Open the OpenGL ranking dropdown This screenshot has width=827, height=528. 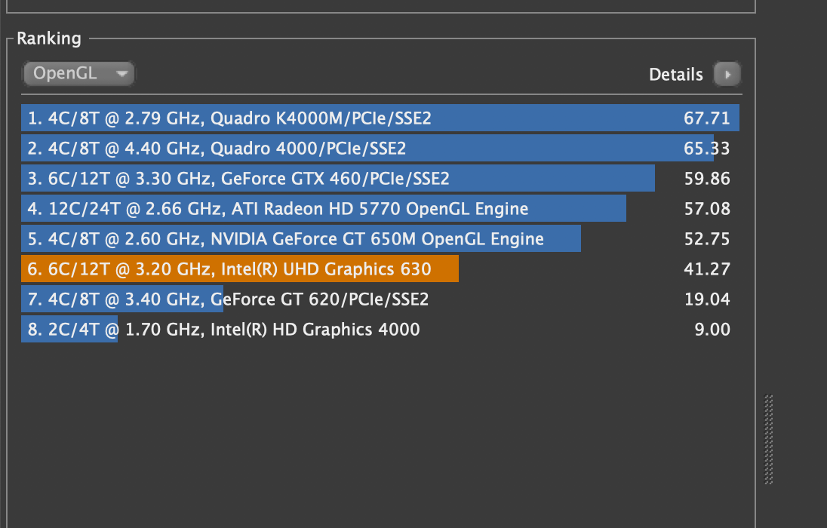[x=78, y=73]
